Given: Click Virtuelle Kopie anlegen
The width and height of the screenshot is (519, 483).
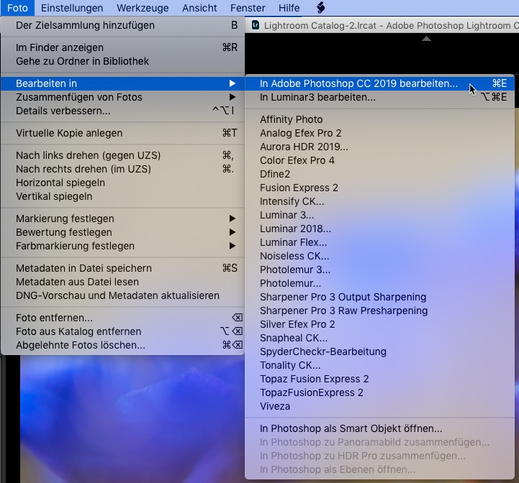Looking at the screenshot, I should pyautogui.click(x=69, y=133).
